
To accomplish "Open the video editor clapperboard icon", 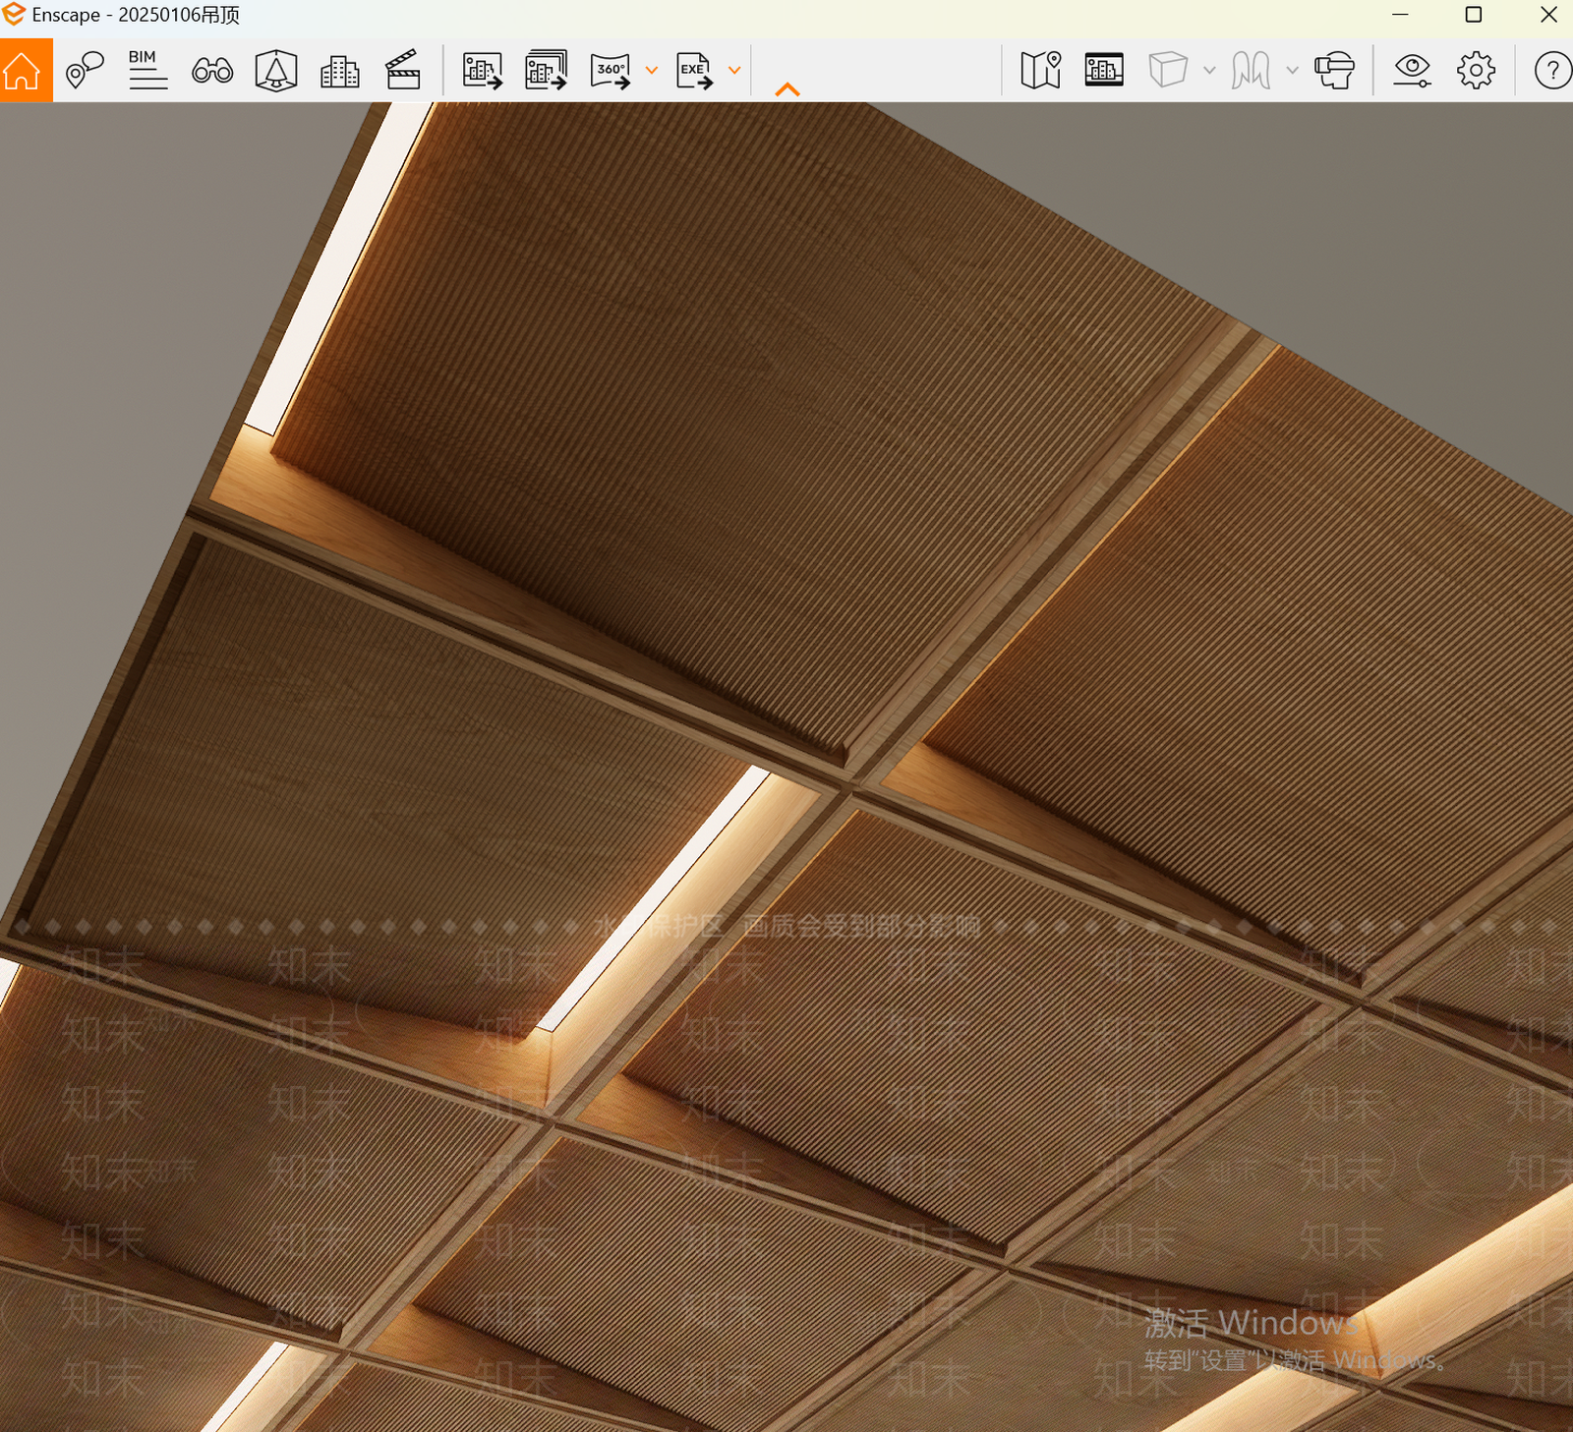I will coord(403,70).
